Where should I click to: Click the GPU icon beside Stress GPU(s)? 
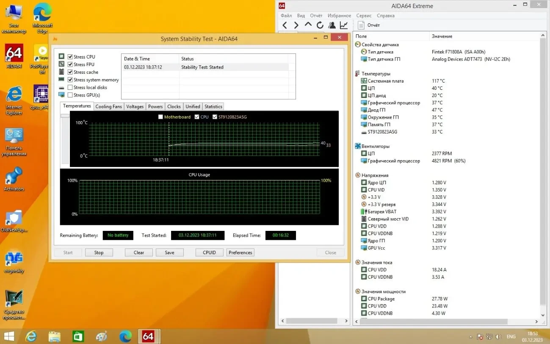pos(62,94)
